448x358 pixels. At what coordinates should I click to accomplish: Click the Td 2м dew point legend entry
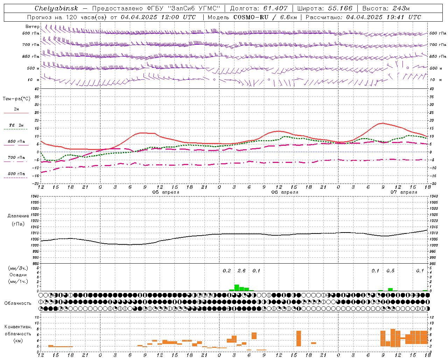pyautogui.click(x=16, y=125)
